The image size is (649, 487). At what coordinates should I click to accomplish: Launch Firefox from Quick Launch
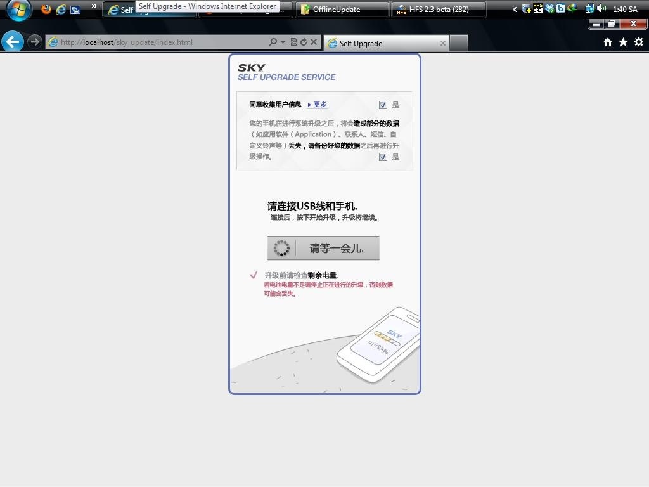click(x=46, y=9)
